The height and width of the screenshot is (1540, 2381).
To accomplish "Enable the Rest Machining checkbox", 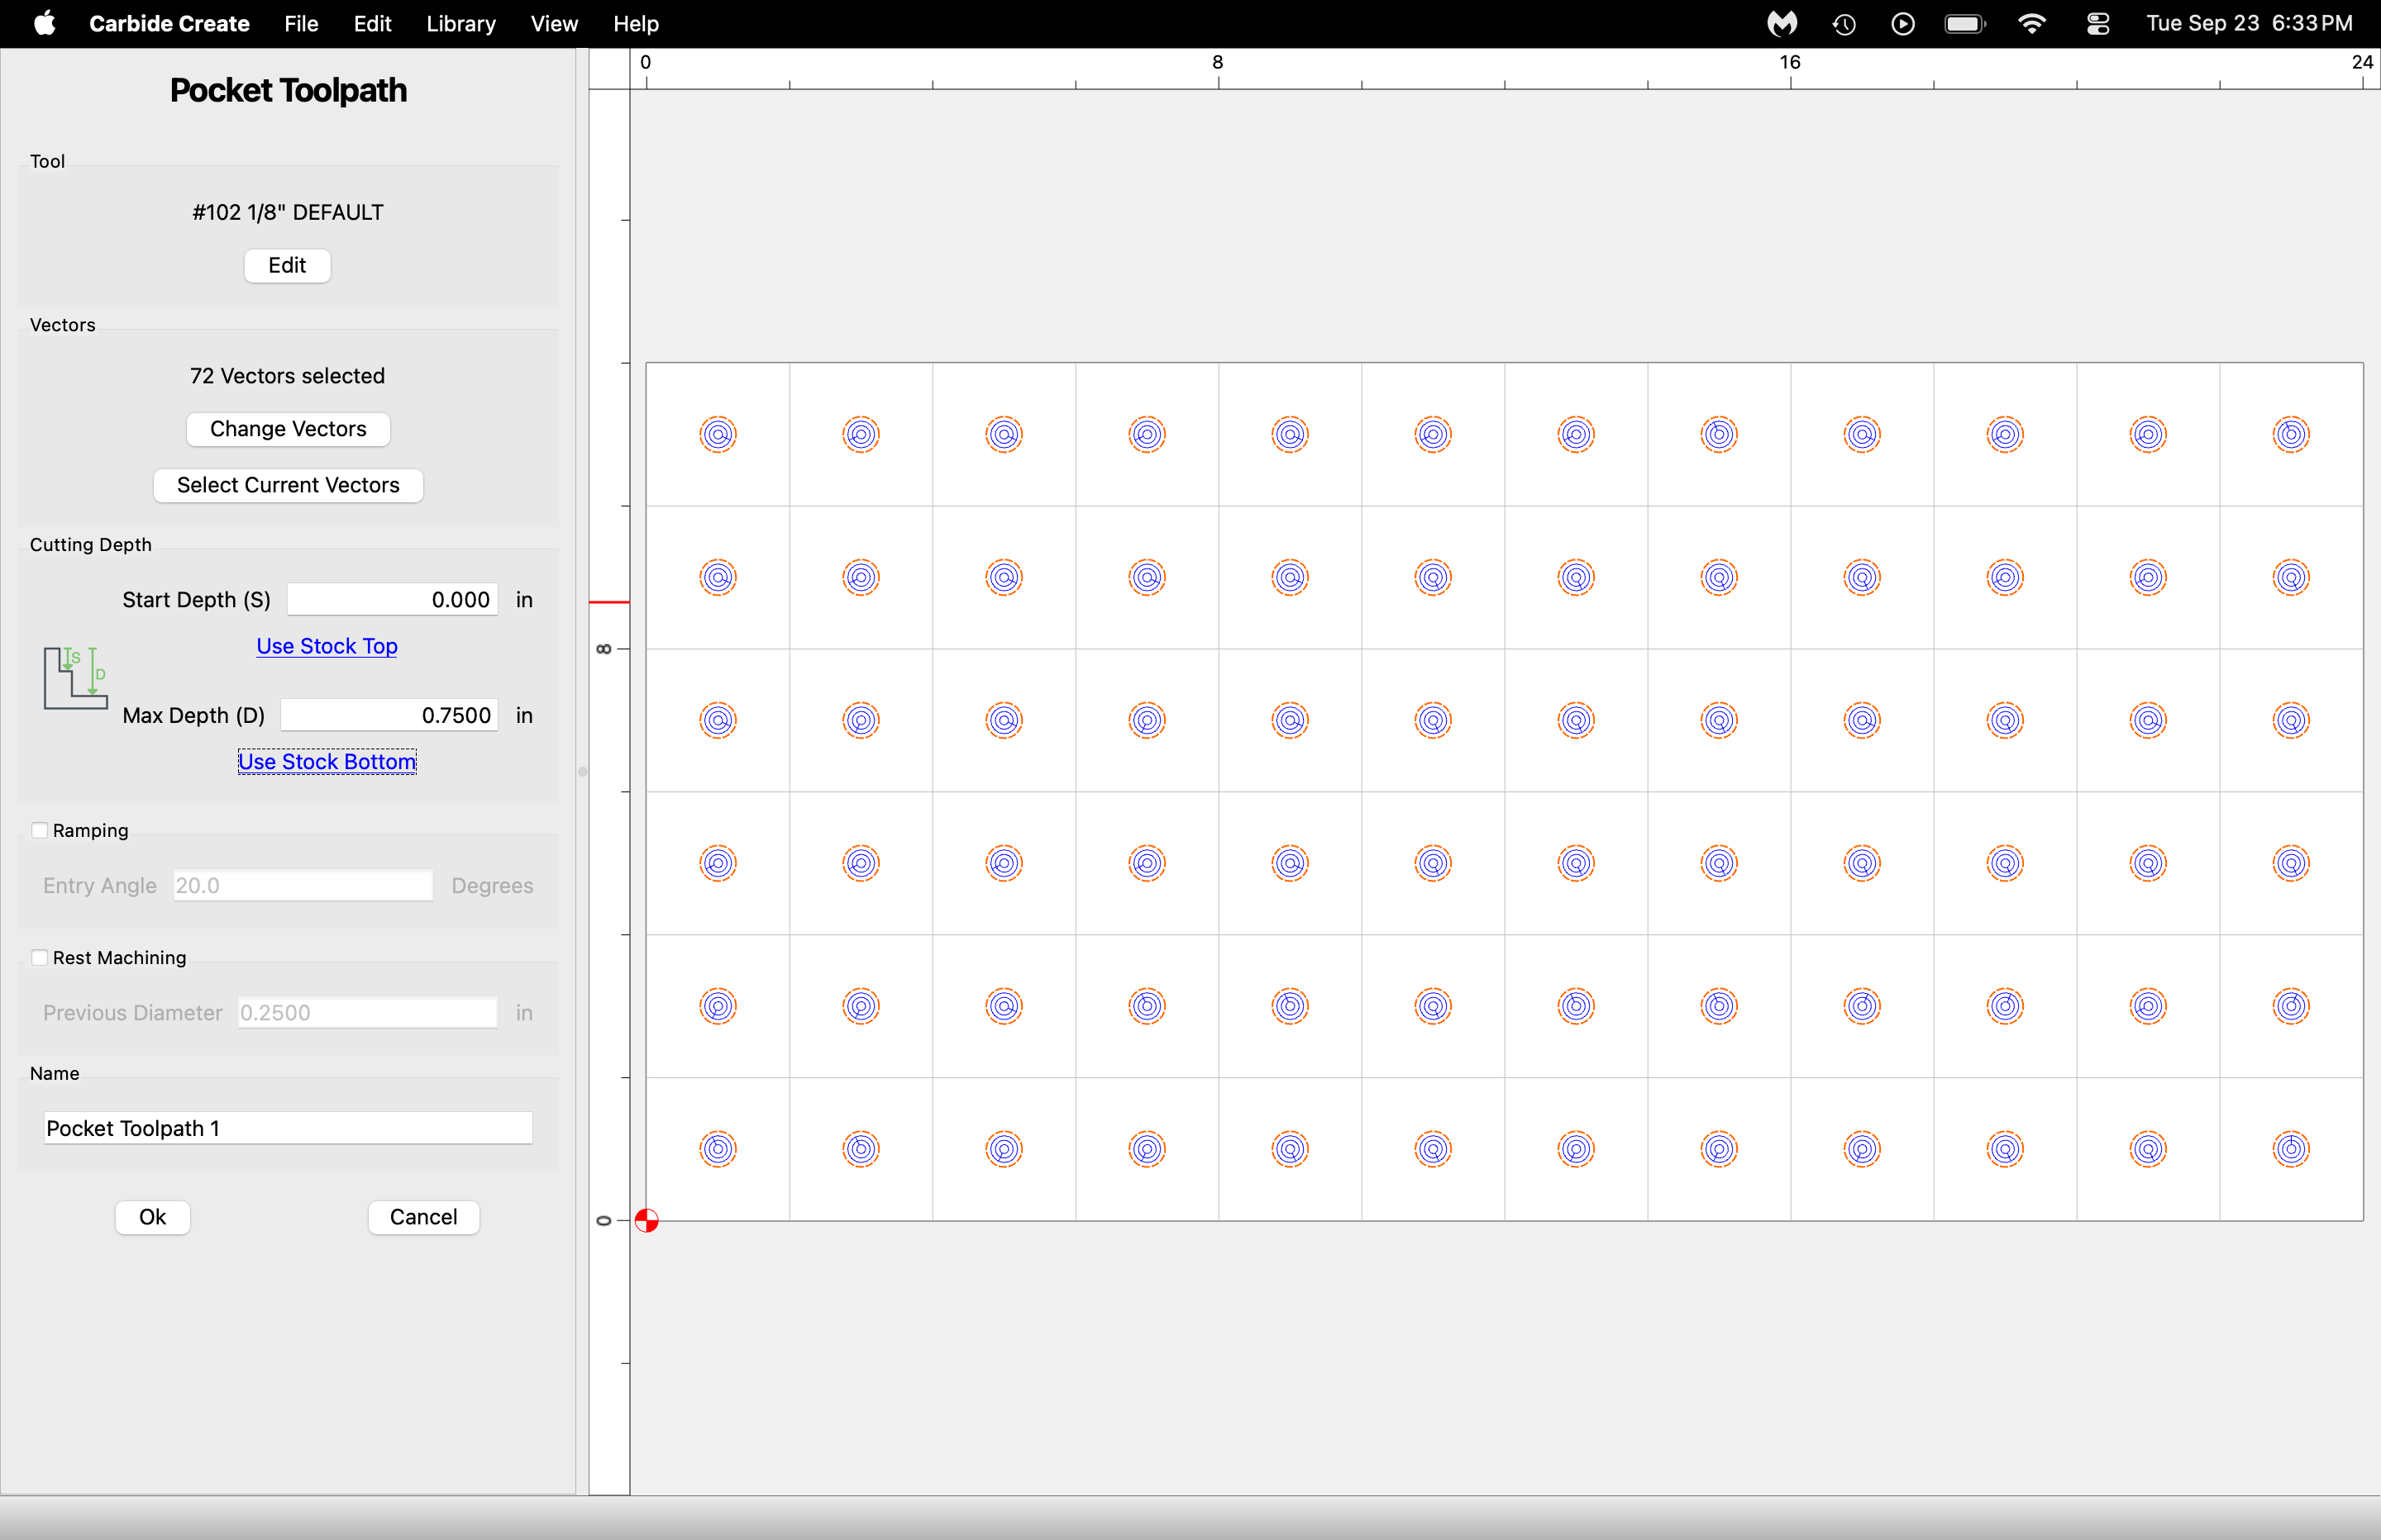I will 40,957.
